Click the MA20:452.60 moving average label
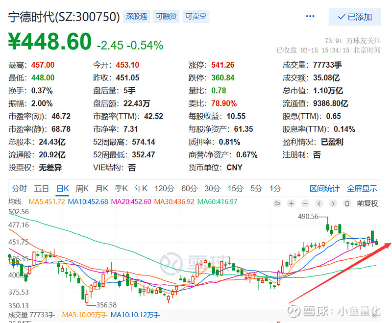392x323 pixels. pyautogui.click(x=131, y=201)
